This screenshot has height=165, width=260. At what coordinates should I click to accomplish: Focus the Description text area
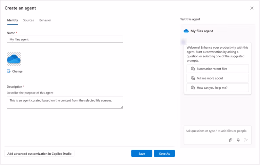pos(65,103)
